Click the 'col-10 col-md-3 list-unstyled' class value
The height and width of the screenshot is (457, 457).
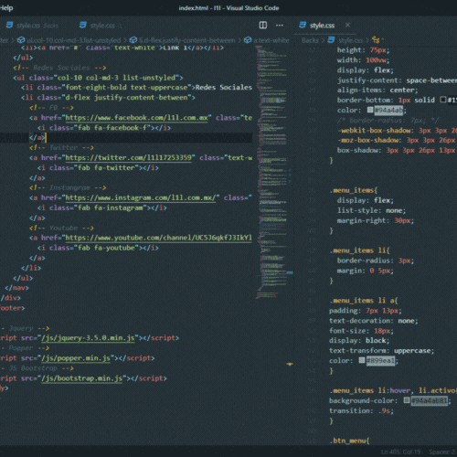[116, 78]
